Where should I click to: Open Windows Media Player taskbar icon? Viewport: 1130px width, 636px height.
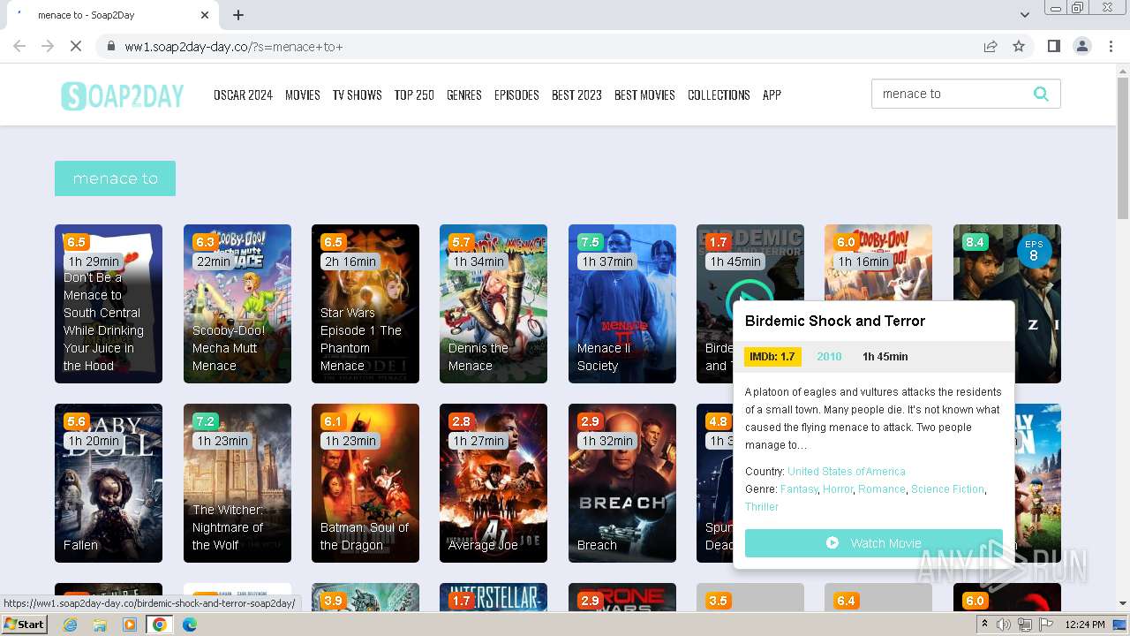click(129, 625)
